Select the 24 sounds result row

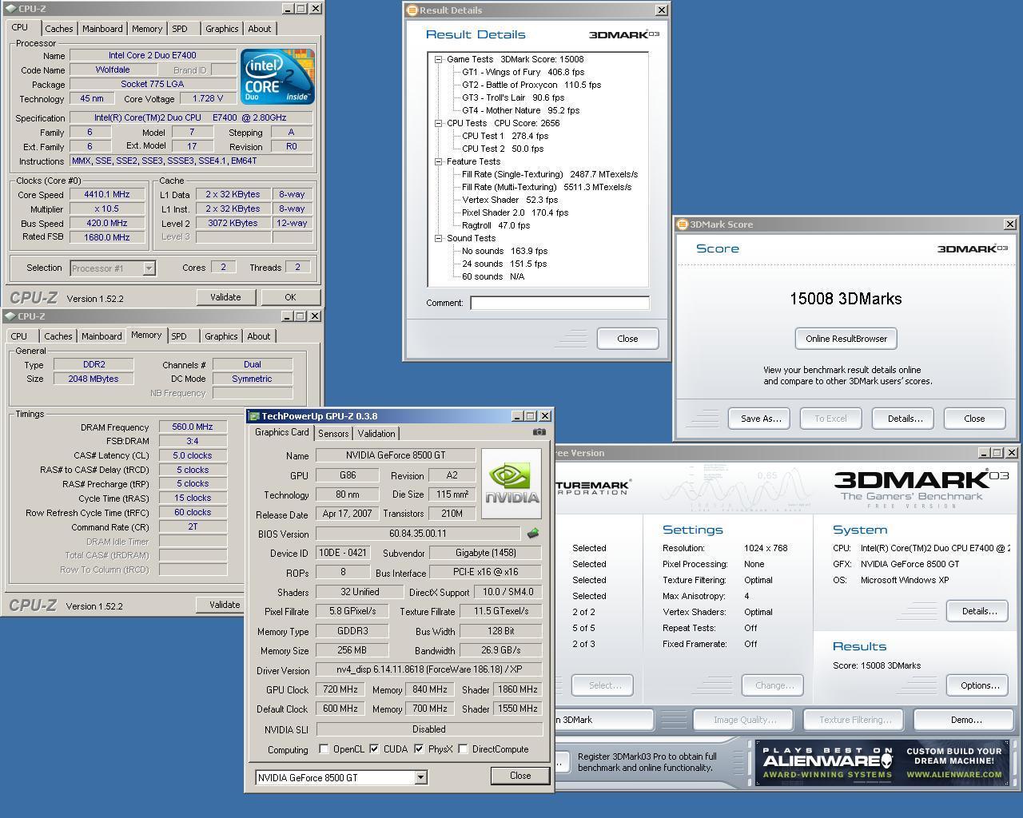[504, 264]
